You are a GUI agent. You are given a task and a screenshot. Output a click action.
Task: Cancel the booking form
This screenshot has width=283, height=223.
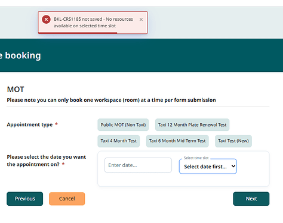67,199
